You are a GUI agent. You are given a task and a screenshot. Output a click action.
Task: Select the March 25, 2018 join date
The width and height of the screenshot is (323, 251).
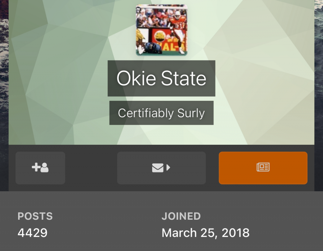205,233
